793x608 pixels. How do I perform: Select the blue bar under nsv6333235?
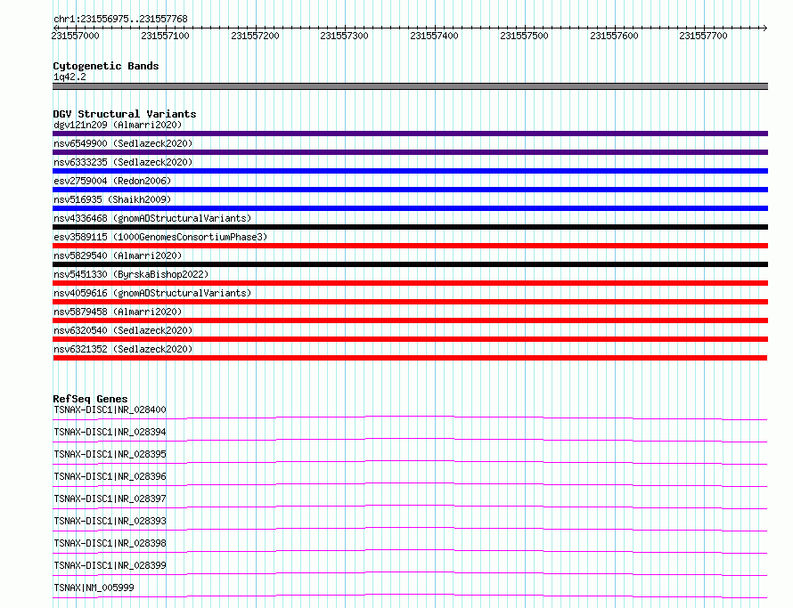(410, 171)
